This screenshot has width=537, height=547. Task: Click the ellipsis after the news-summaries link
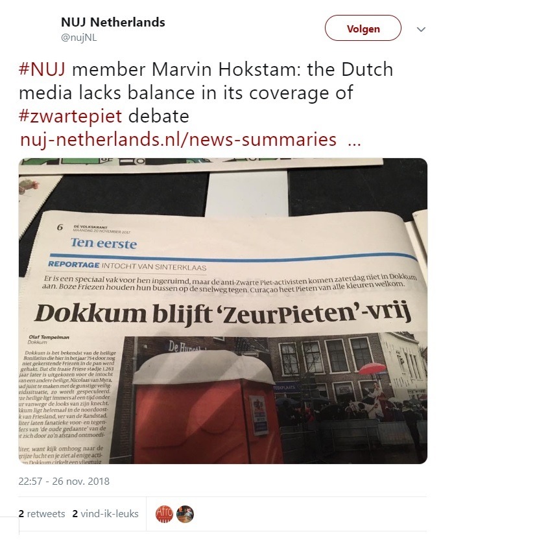click(x=354, y=141)
